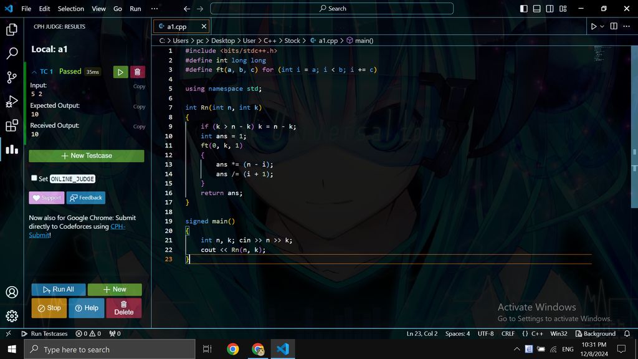Open the Selection menu
This screenshot has width=638, height=359.
(71, 9)
